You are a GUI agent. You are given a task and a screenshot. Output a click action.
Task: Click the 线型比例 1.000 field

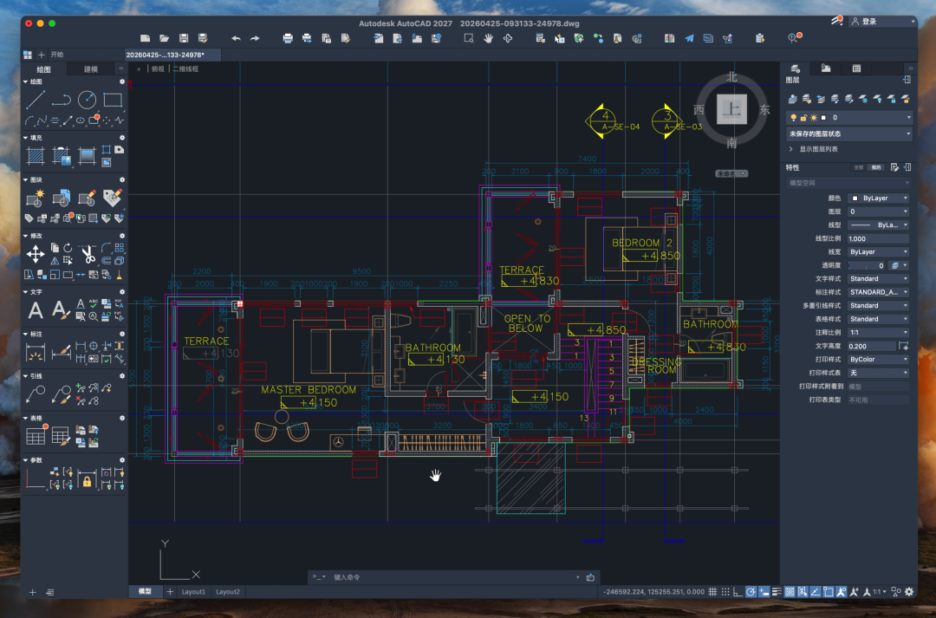pos(878,239)
